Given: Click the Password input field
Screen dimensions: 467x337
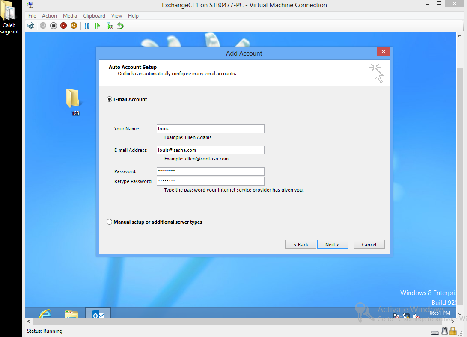Looking at the screenshot, I should point(211,171).
